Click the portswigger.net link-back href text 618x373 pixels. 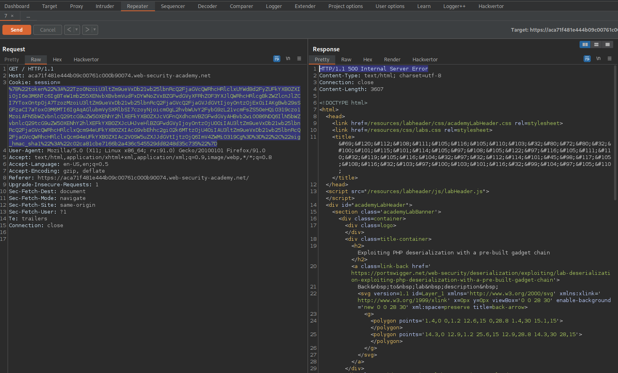pyautogui.click(x=481, y=276)
